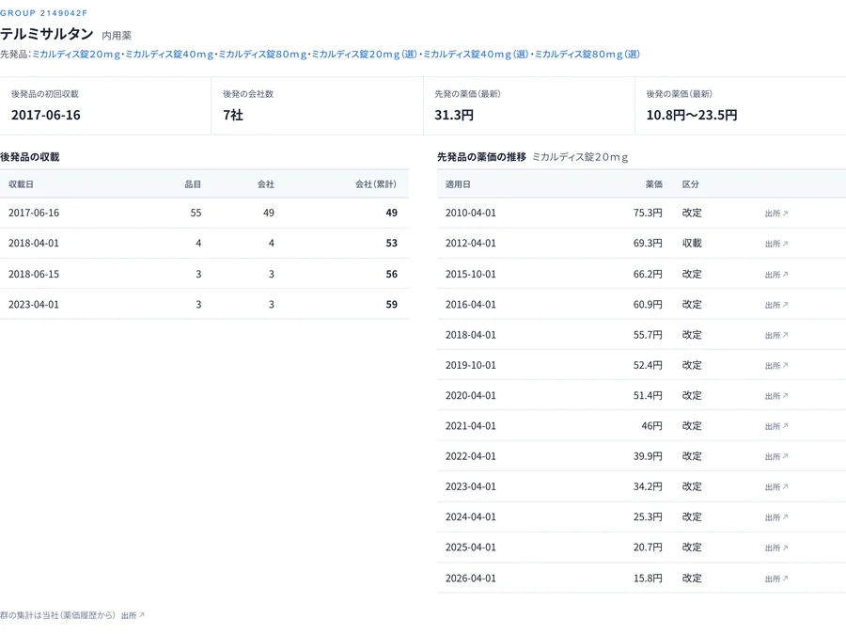
Task: Open 出所 source link for 2015-10-01 row
Action: point(776,275)
